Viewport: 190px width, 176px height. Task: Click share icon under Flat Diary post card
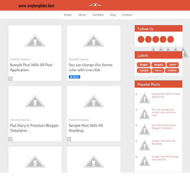click(10, 139)
